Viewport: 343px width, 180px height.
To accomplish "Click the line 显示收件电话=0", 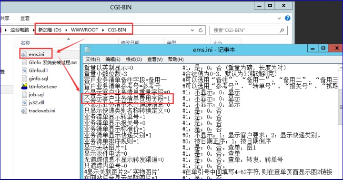I will pyautogui.click(x=105, y=153).
